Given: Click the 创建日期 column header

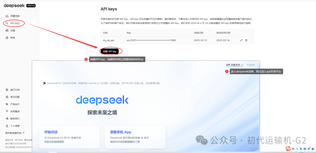Looking at the screenshot, I should click(x=198, y=33).
